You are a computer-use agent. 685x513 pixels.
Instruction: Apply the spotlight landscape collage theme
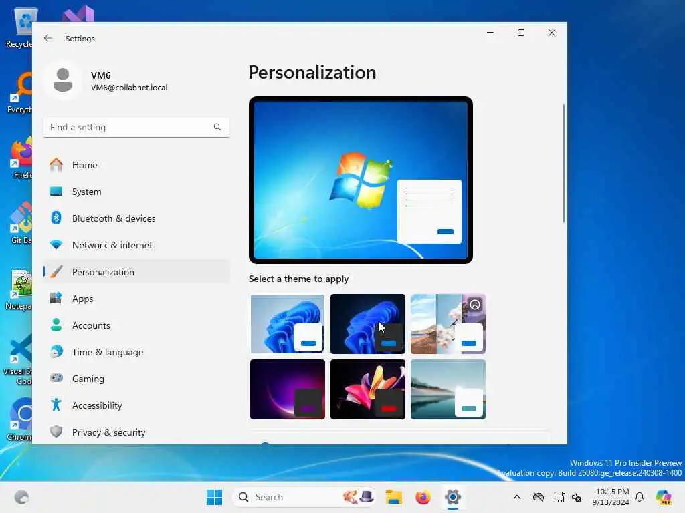point(448,324)
